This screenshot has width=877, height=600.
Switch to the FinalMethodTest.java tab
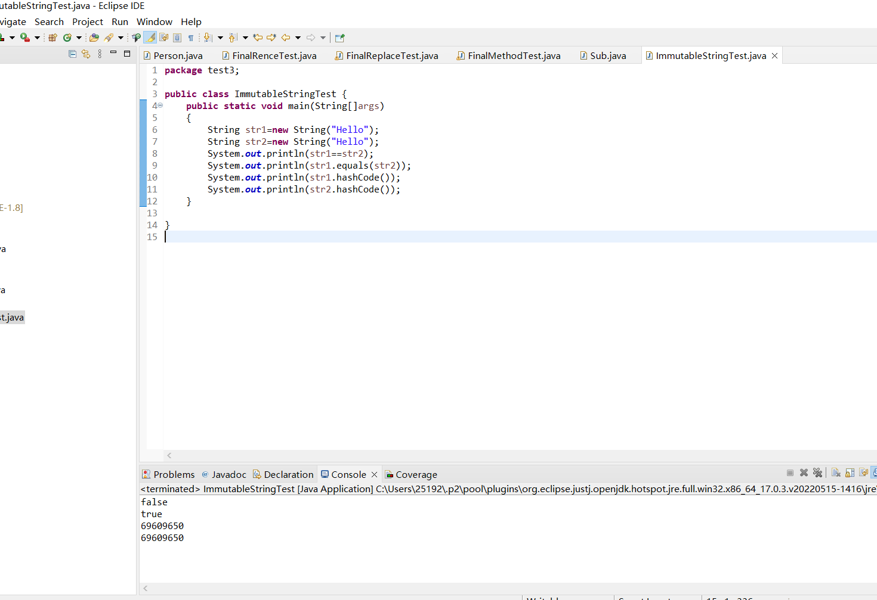(514, 55)
